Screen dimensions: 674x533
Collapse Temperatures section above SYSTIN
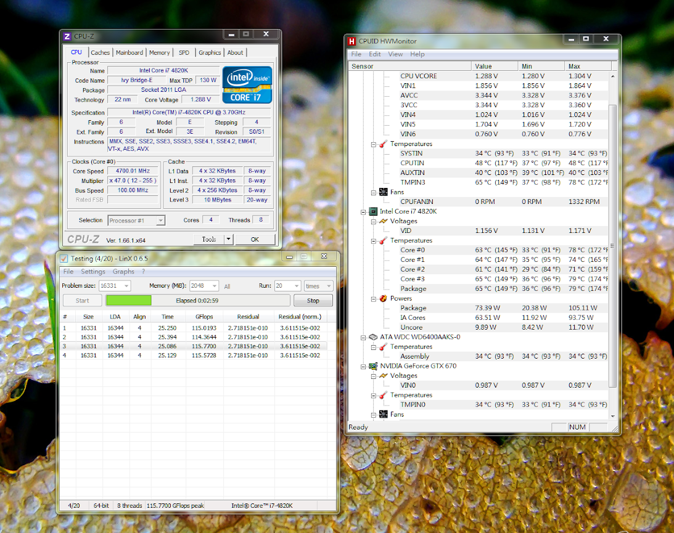[374, 144]
